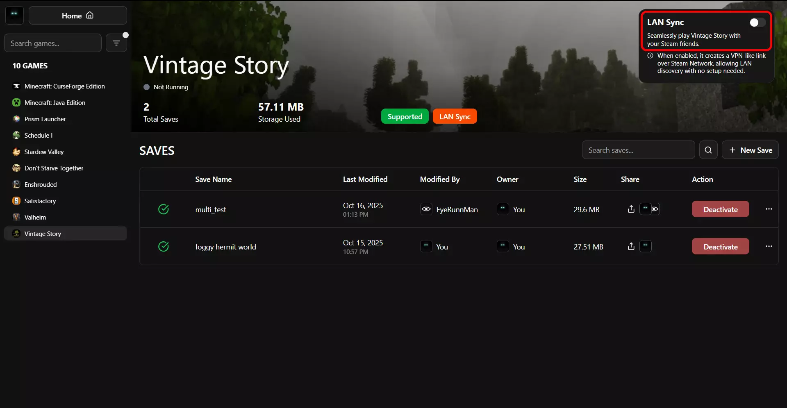Open Don't Starve Together game page
Screen dimensions: 787x408
tap(66, 168)
